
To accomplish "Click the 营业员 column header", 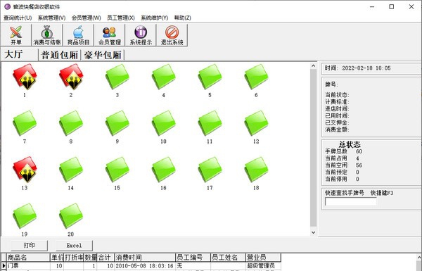I will point(263,257).
